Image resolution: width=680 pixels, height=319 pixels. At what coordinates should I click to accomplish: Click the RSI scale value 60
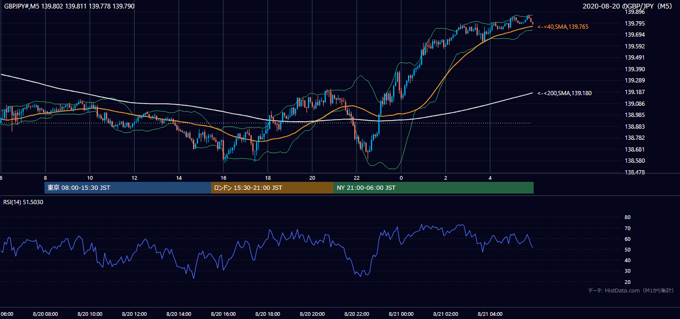tap(627, 239)
